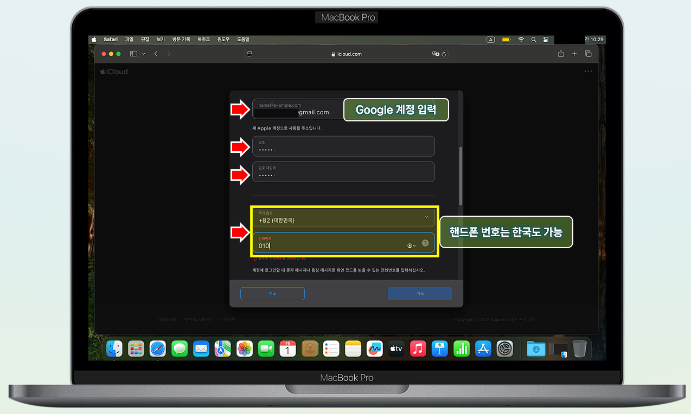
Task: Open the iCloud page three-dot menu
Action: pyautogui.click(x=588, y=72)
